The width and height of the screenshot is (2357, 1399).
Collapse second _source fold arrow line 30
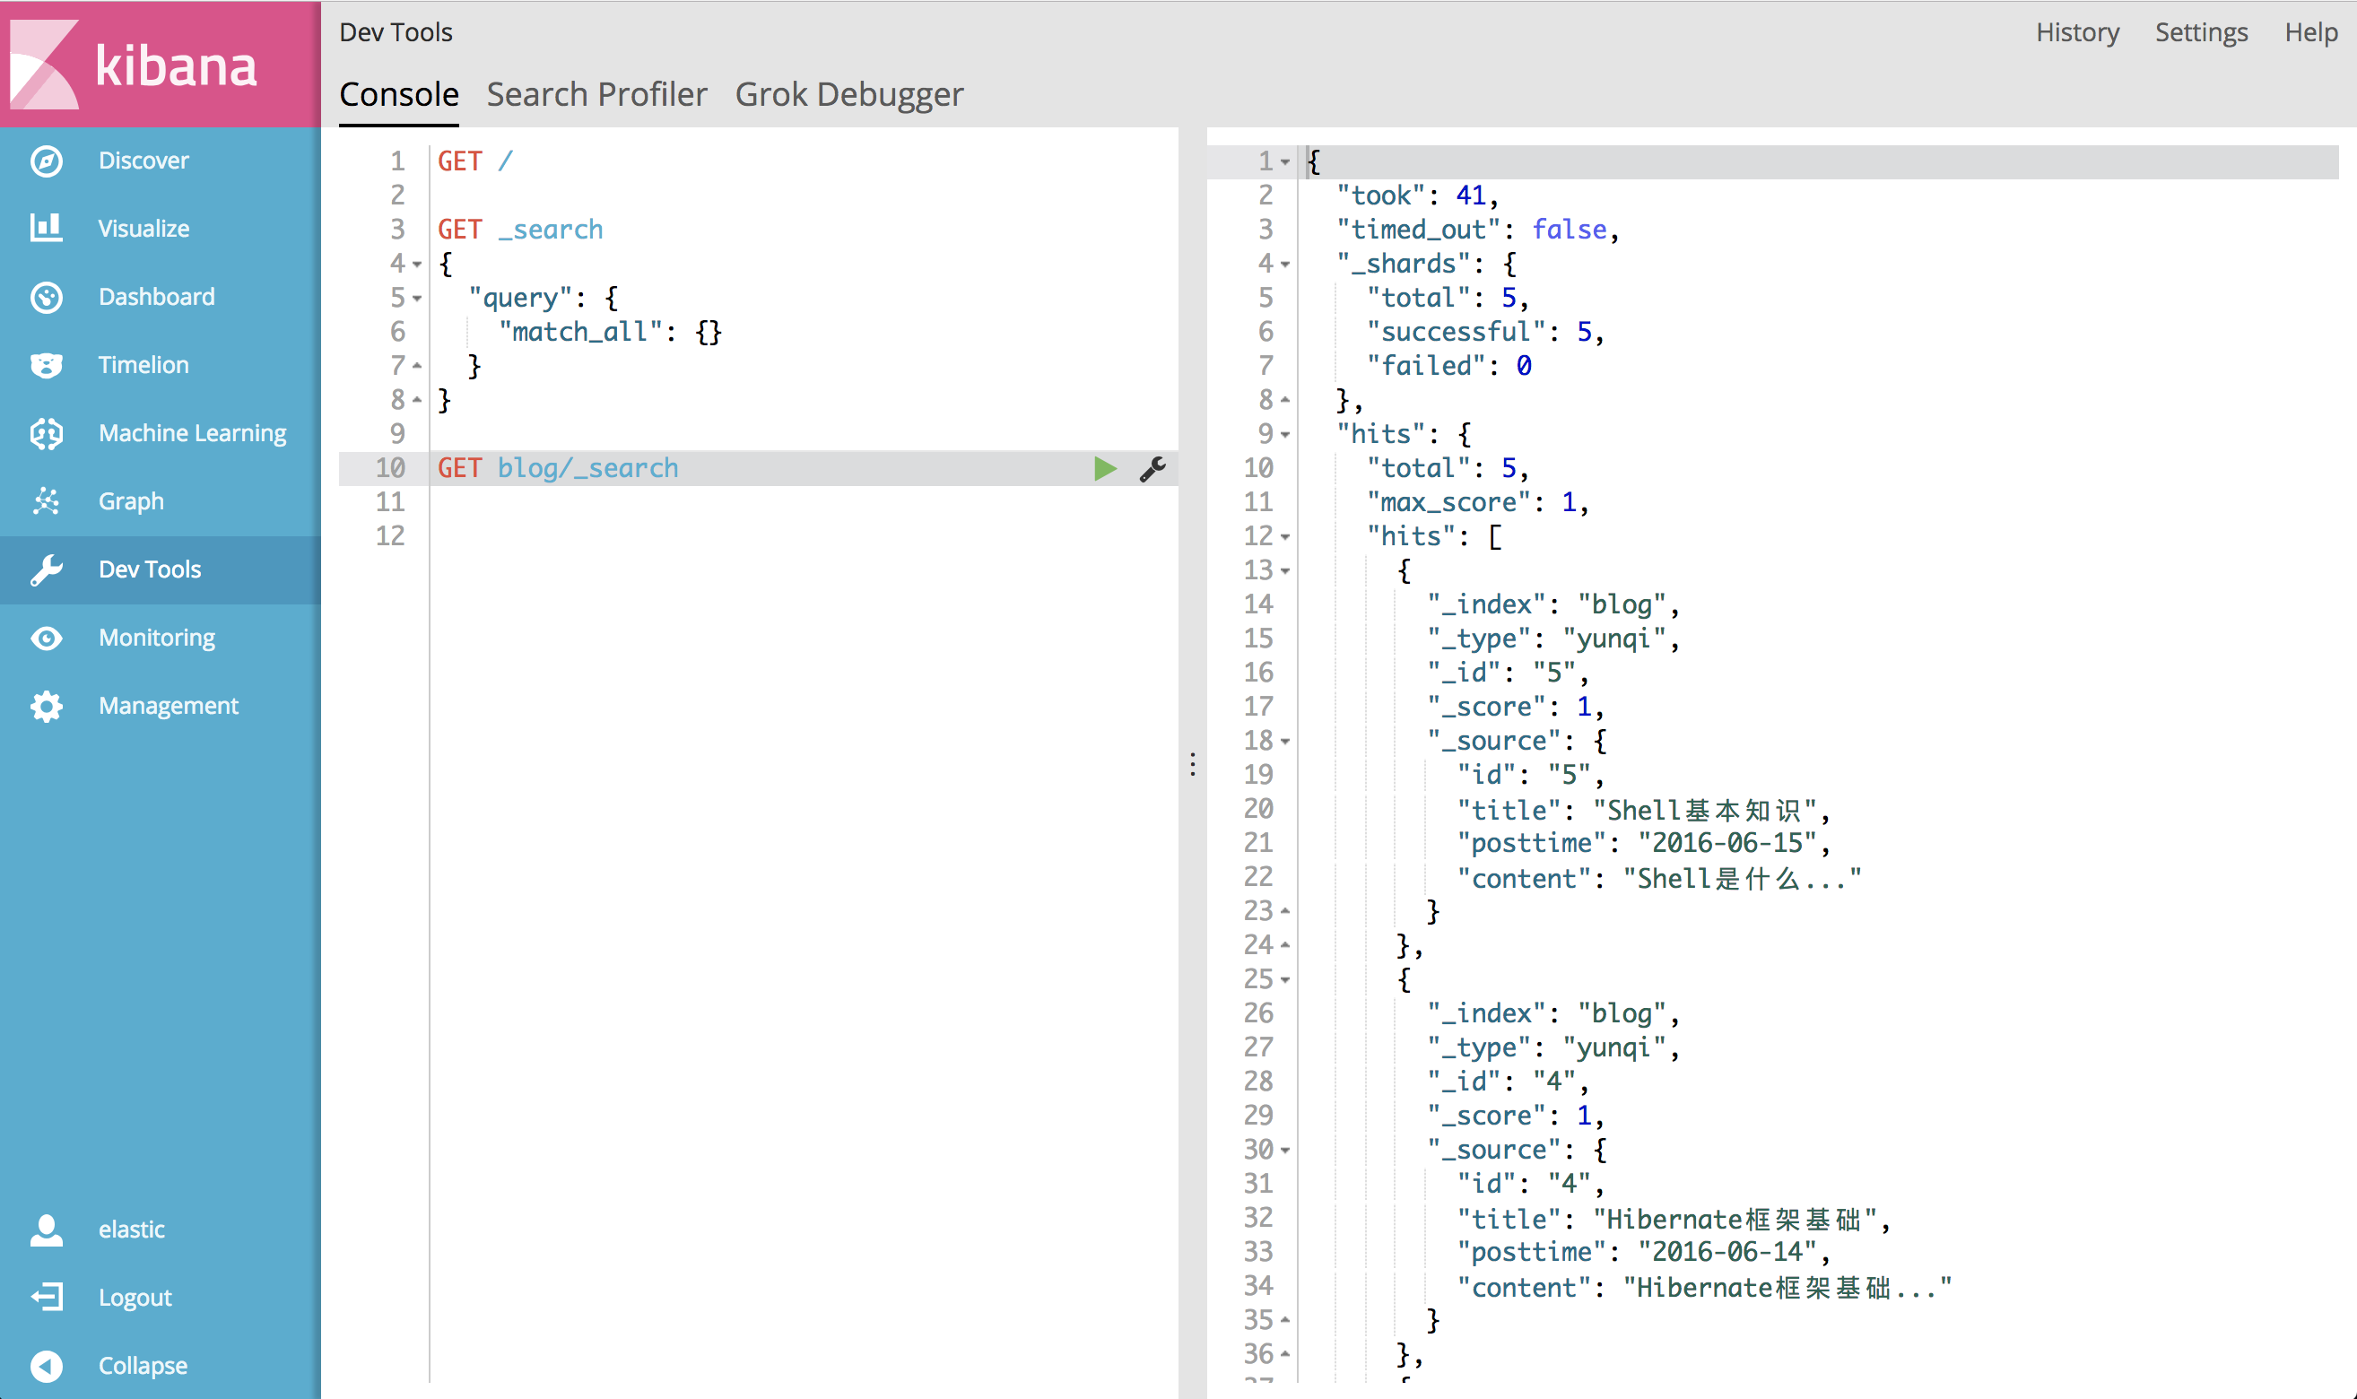click(x=1285, y=1150)
